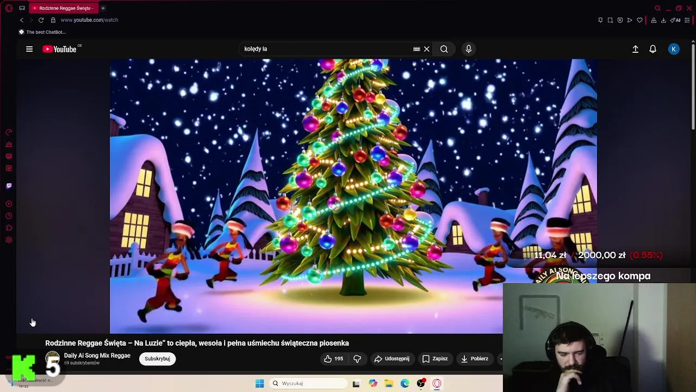The image size is (696, 392).
Task: Click the pin icon in browser toolbar
Action: point(600,20)
